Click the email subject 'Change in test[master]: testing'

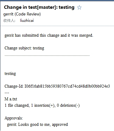click(x=39, y=7)
